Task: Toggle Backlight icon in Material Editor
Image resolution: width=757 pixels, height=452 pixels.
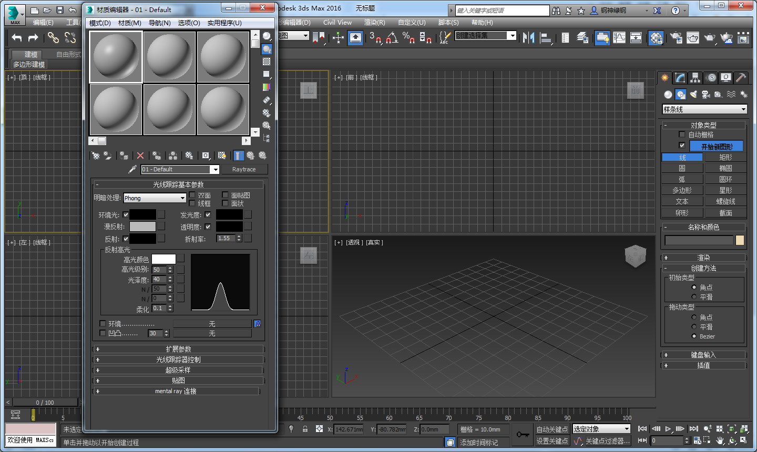Action: point(267,49)
